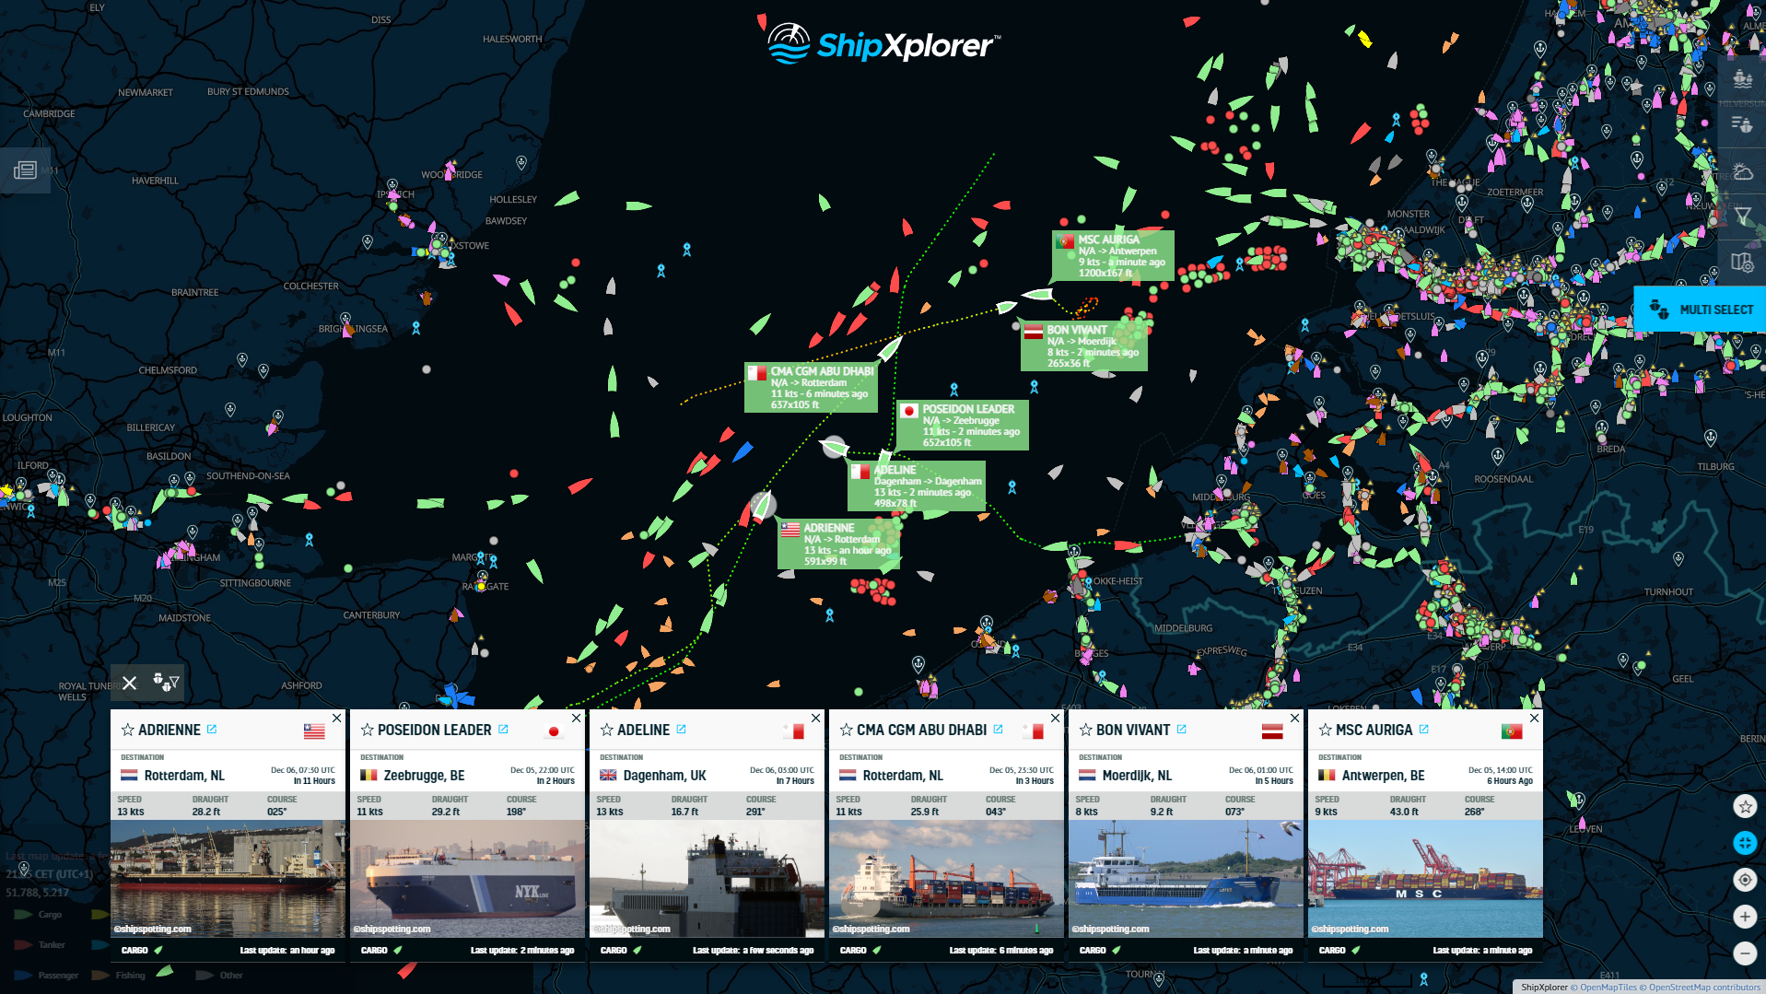
Task: Click the Cargo legend entry
Action: (39, 915)
